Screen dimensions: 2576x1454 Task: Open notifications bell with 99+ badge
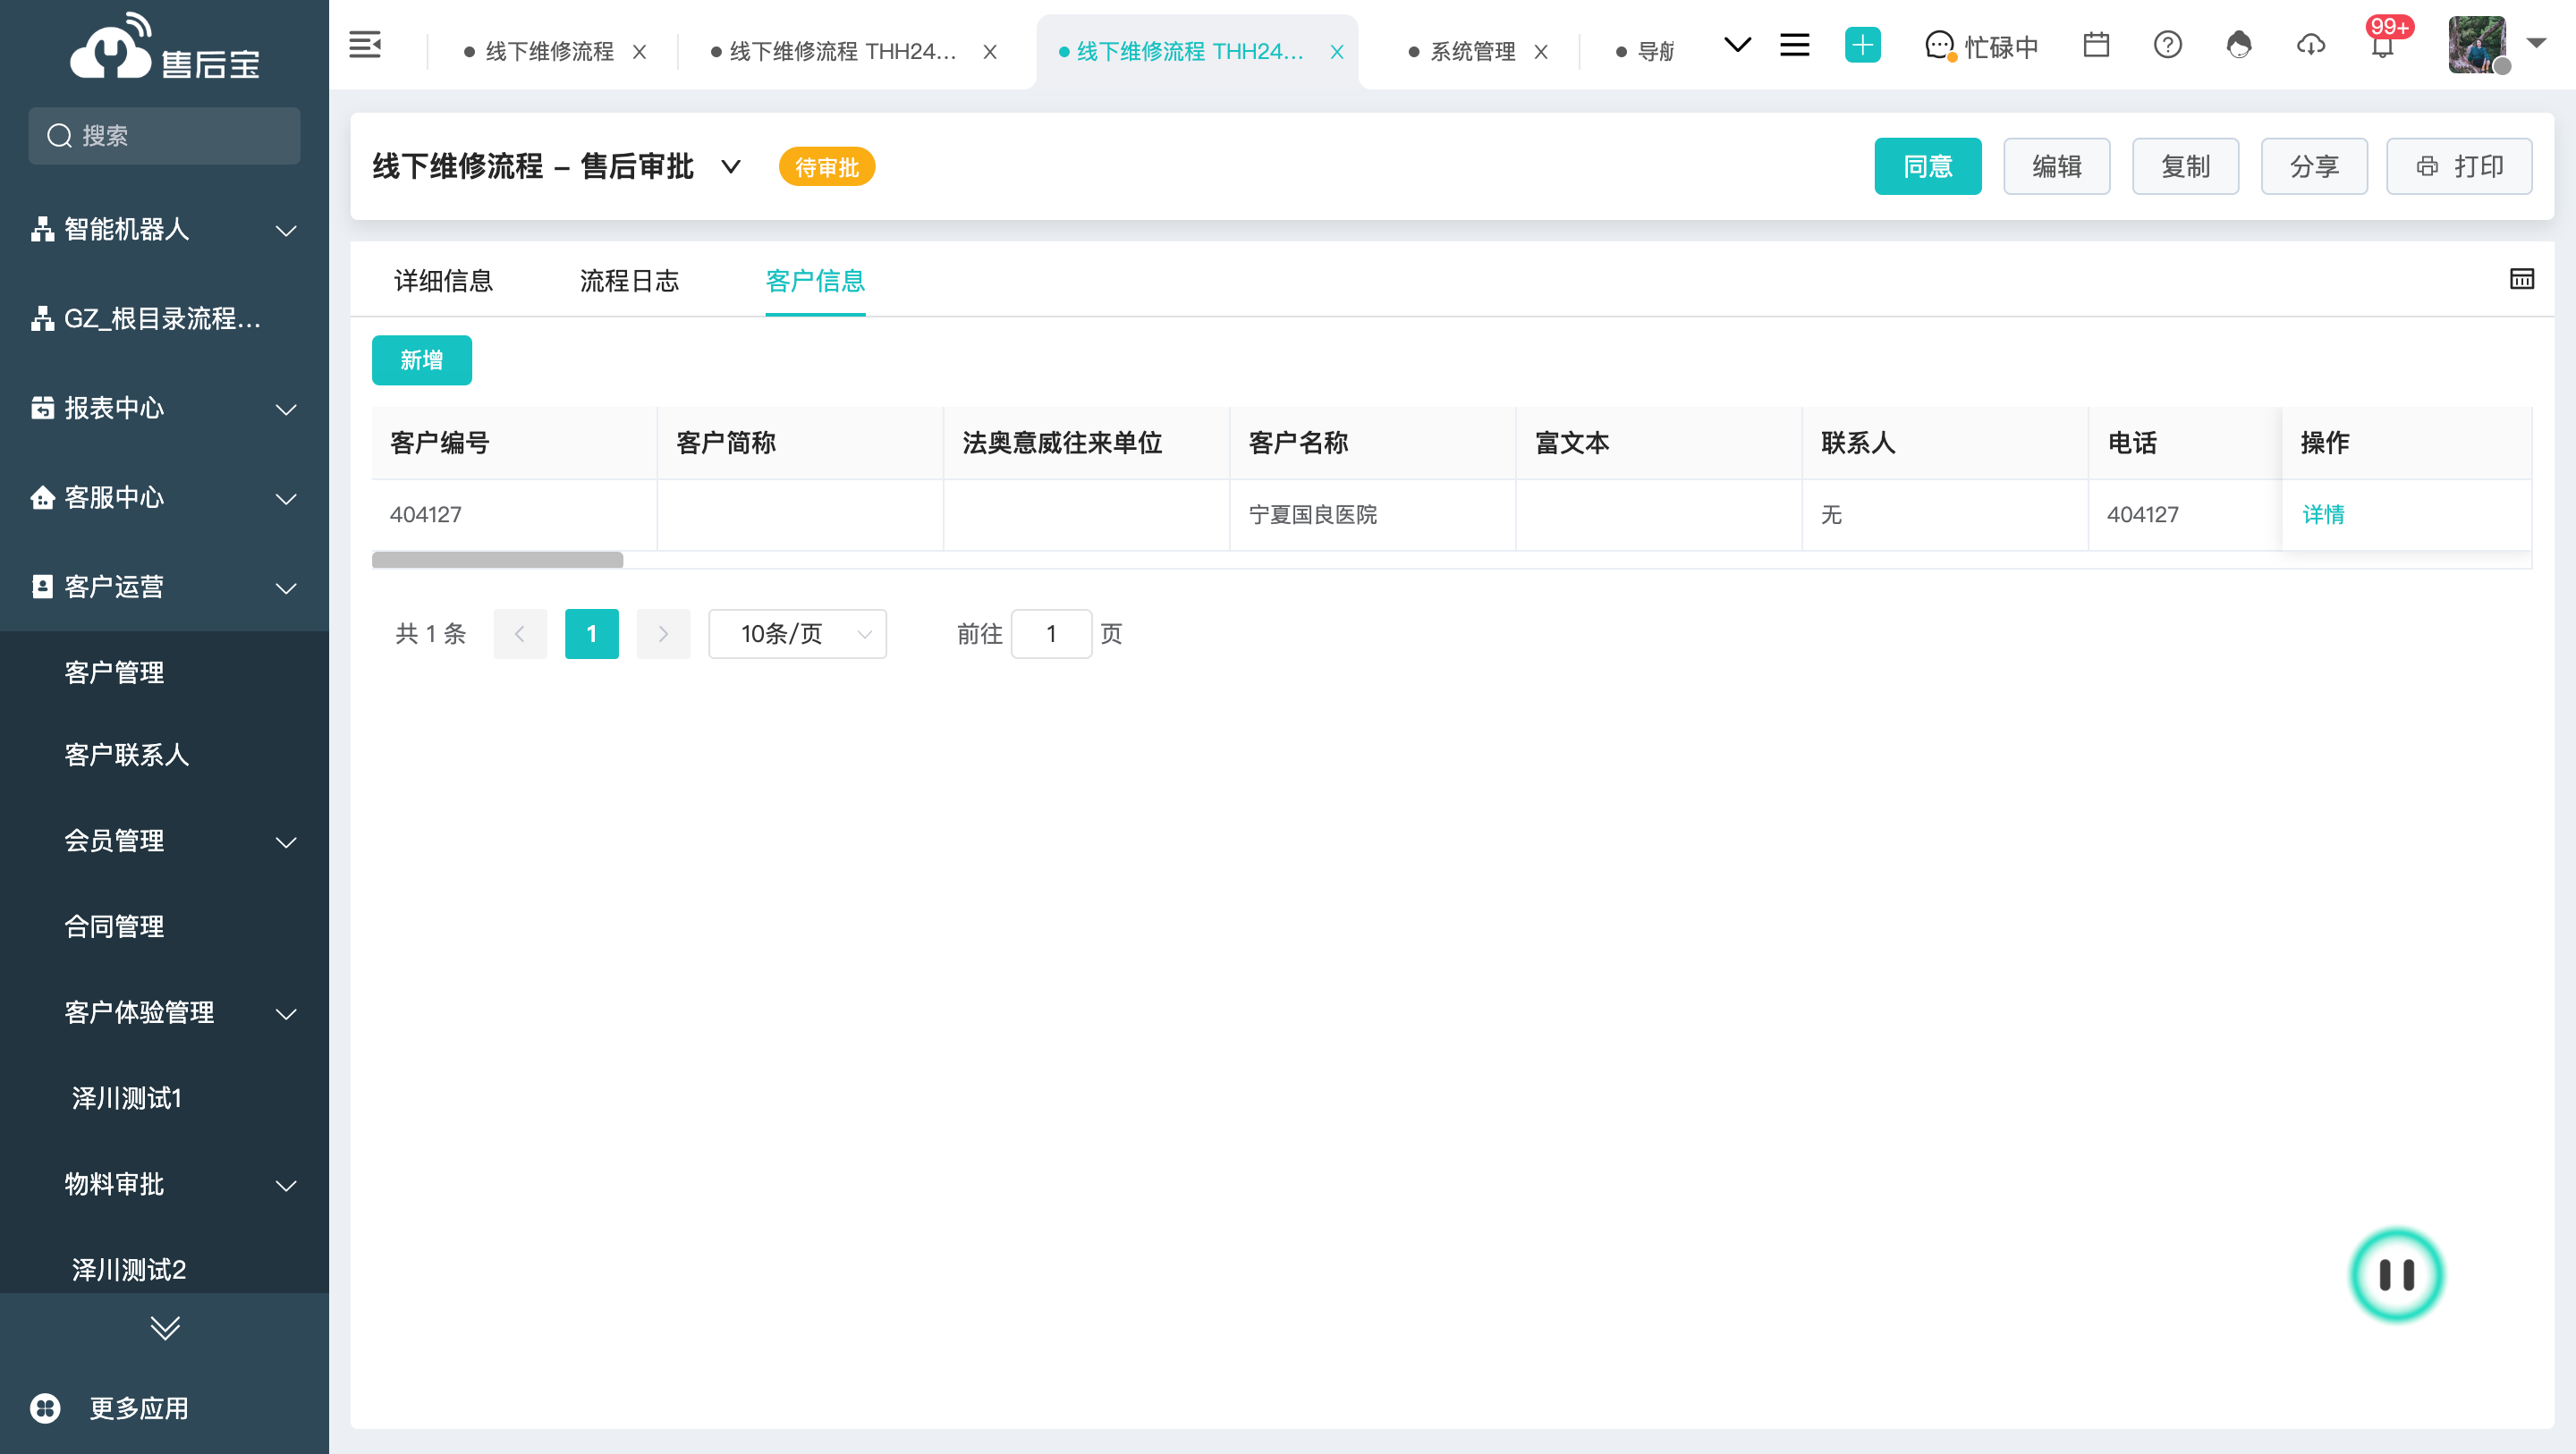click(2383, 46)
